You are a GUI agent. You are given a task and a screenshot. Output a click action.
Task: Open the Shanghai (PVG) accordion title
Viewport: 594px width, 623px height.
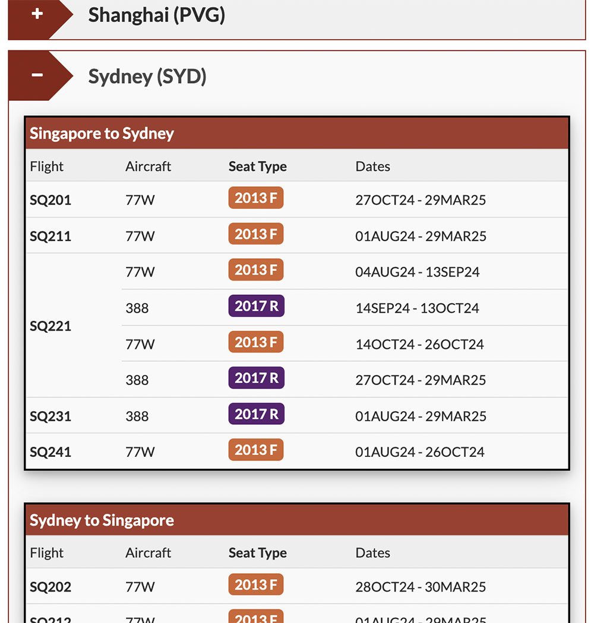point(156,15)
